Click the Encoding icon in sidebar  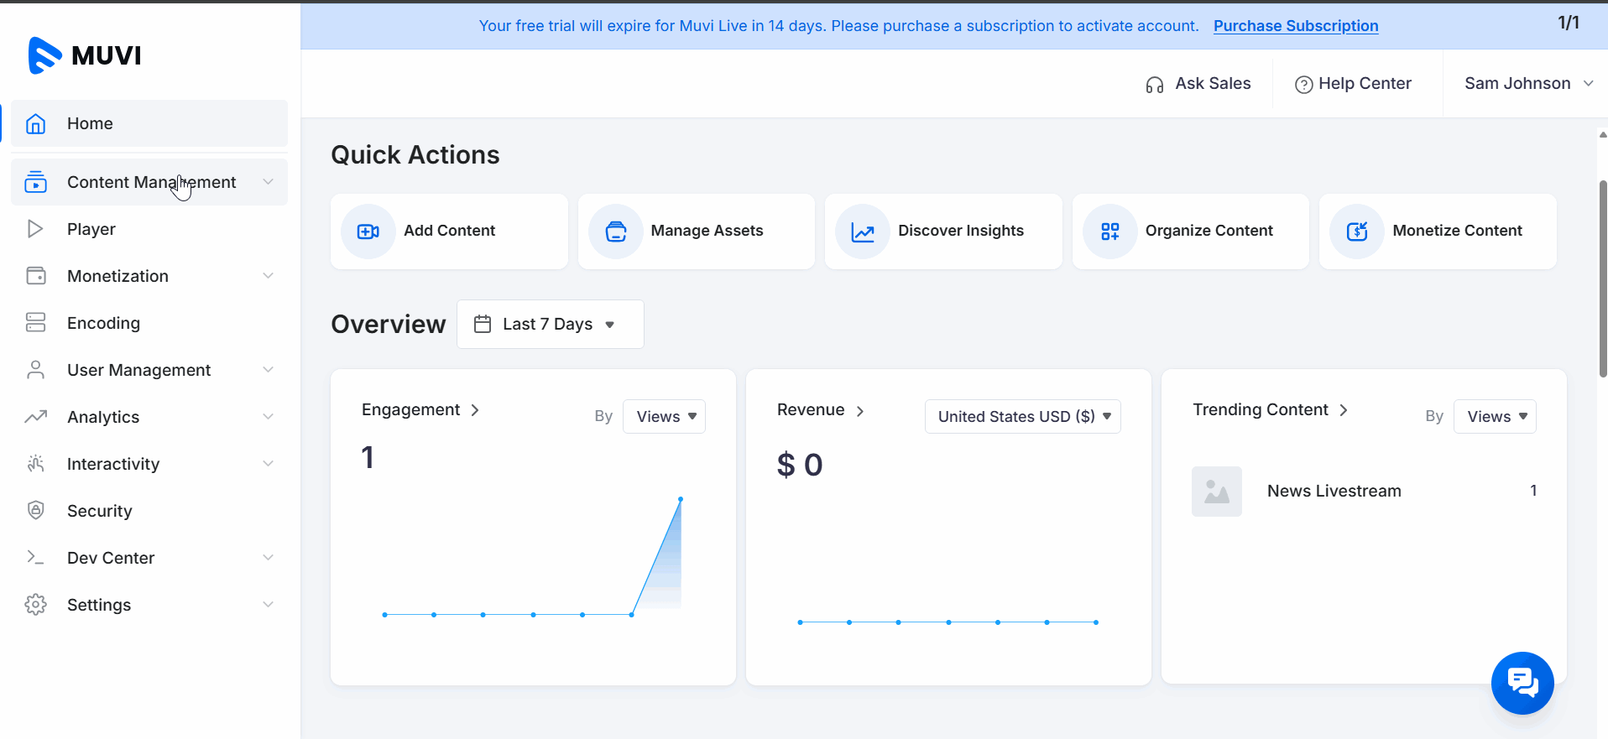pyautogui.click(x=35, y=323)
